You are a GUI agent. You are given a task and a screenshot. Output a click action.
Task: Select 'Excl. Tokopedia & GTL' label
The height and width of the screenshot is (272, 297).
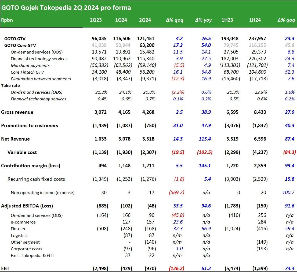pyautogui.click(x=32, y=256)
